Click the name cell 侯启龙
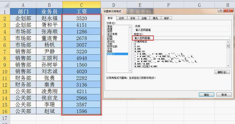The width and height of the screenshot is (235, 124). point(49,98)
